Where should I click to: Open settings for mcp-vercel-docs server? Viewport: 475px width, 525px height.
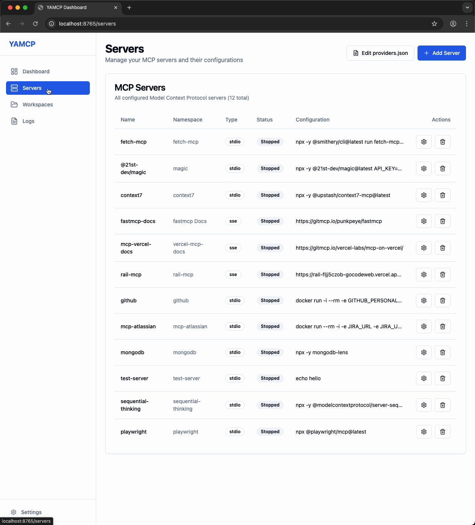tap(424, 248)
